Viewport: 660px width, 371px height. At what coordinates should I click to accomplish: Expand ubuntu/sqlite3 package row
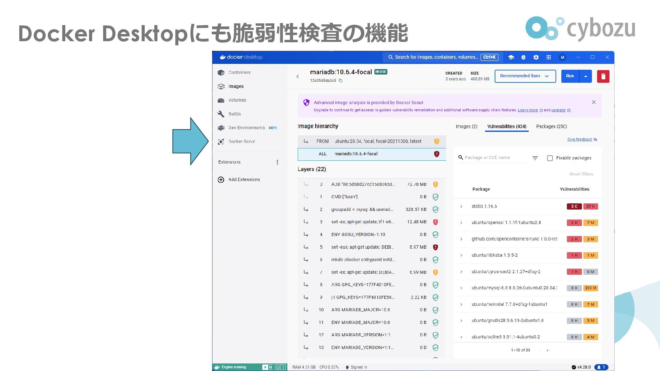[x=461, y=337]
